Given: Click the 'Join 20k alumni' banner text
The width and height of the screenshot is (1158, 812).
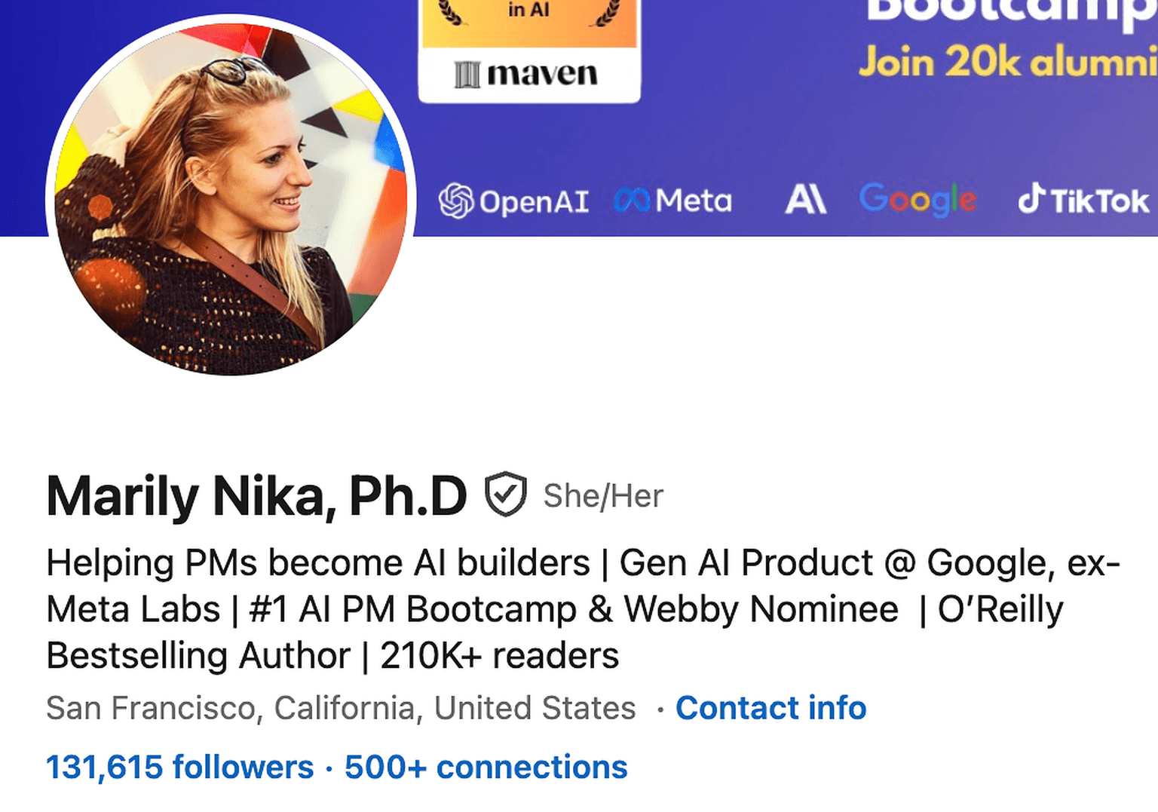Looking at the screenshot, I should tap(1007, 62).
